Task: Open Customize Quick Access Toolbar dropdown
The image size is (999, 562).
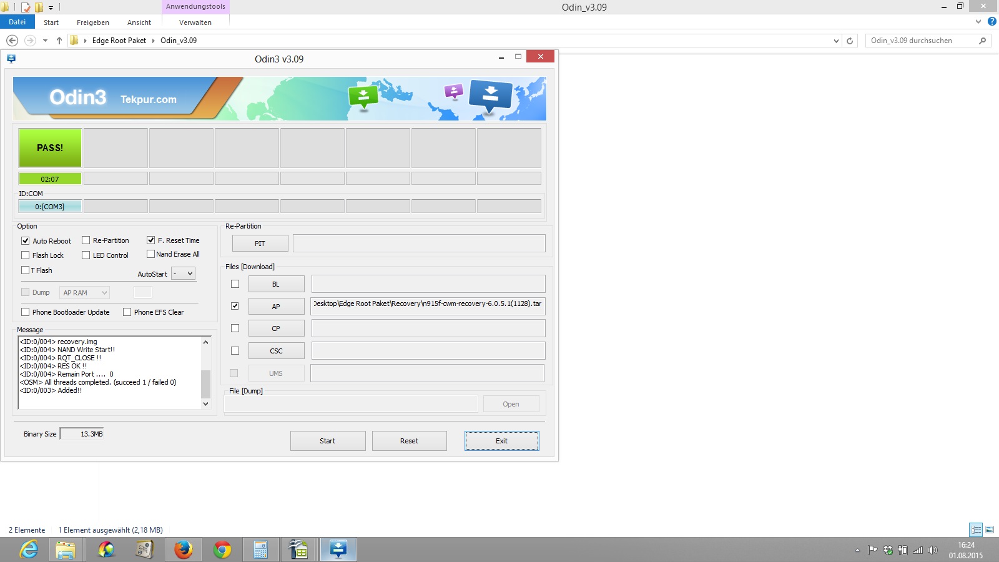Action: 51,7
